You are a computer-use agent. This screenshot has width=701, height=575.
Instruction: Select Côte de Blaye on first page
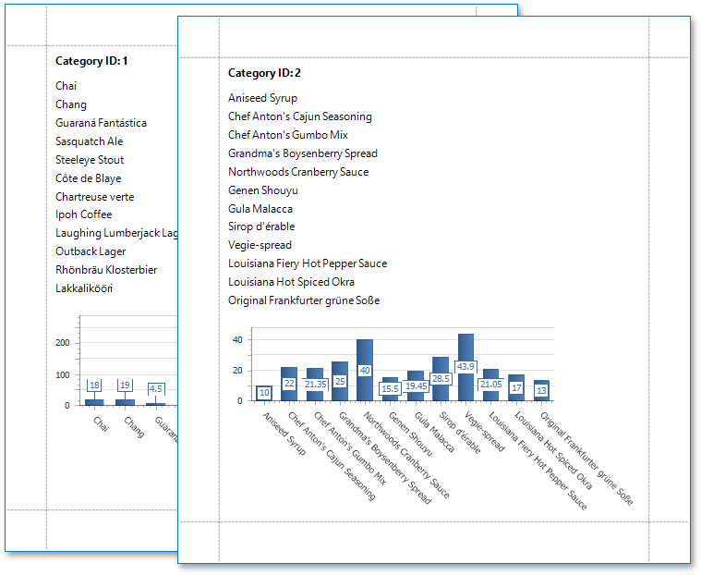pos(88,178)
